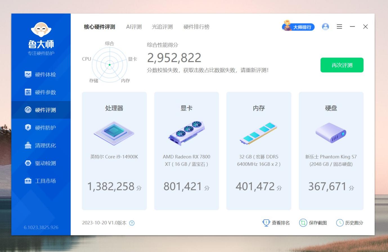
Task: Close the Lu Dashi window
Action: tap(365, 27)
